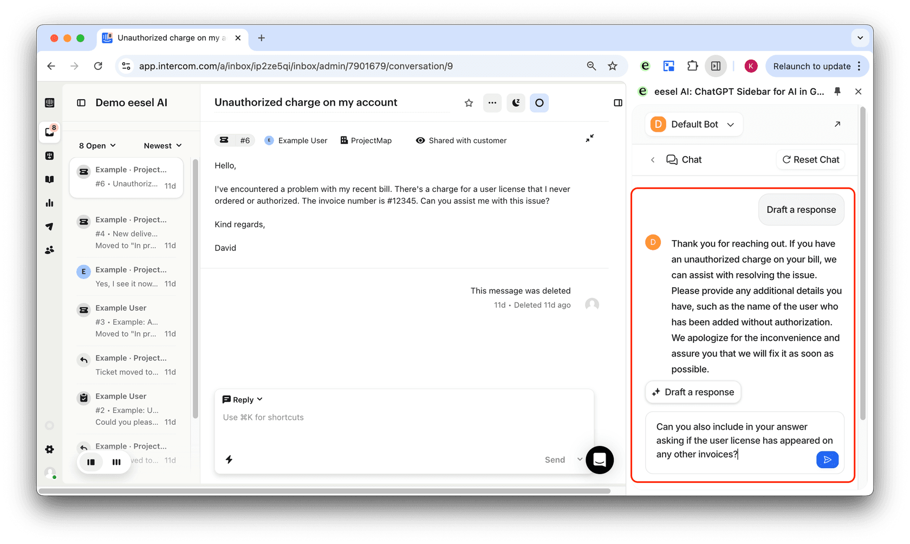910x544 pixels.
Task: Collapse the Demo eesel AI inbox list
Action: pos(81,103)
